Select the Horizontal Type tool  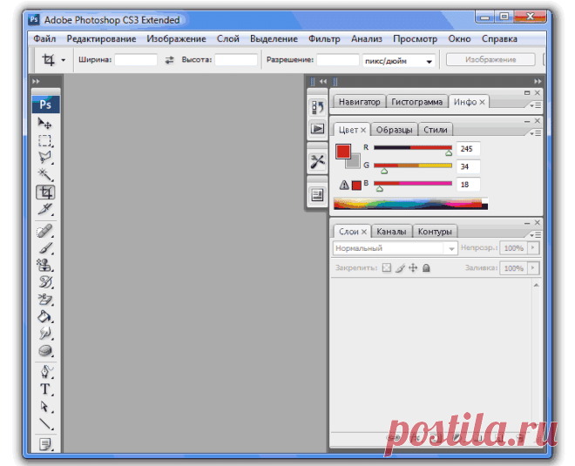[45, 389]
